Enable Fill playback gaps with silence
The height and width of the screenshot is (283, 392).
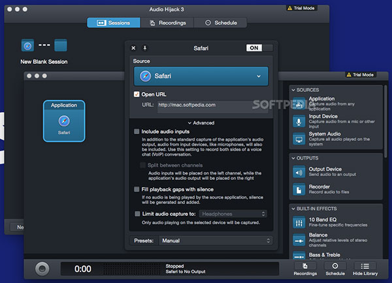pos(137,189)
